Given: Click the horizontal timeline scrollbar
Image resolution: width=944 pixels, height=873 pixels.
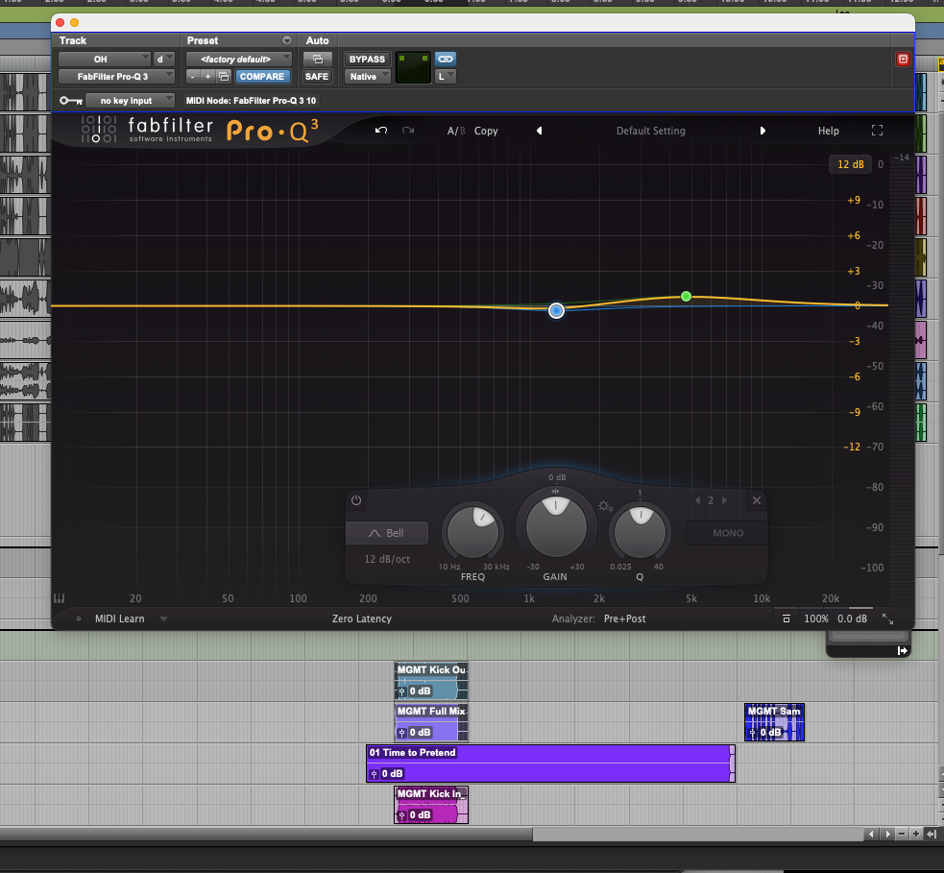Looking at the screenshot, I should point(431,834).
